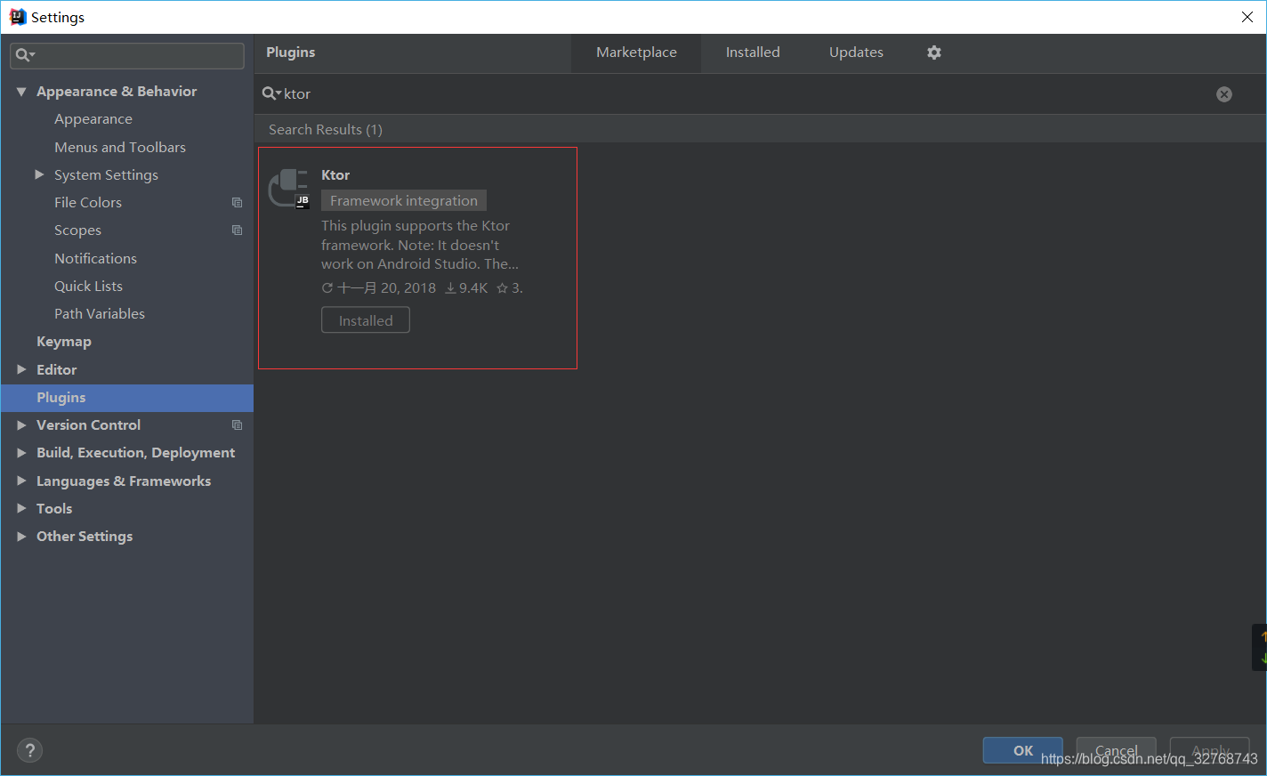
Task: Open the Ktor plugin title
Action: pyautogui.click(x=335, y=175)
